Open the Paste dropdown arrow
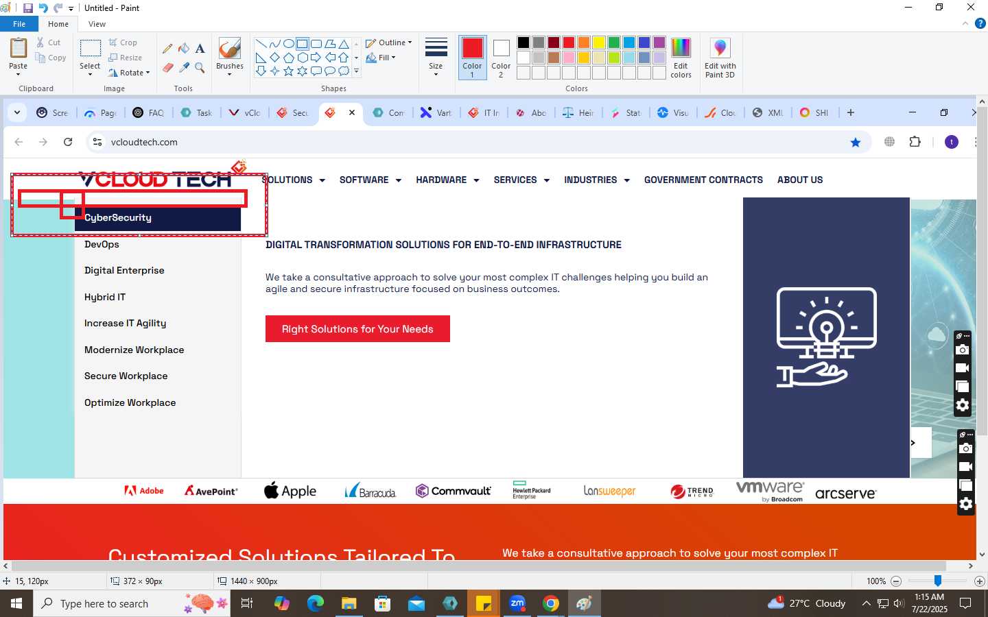 coord(19,74)
